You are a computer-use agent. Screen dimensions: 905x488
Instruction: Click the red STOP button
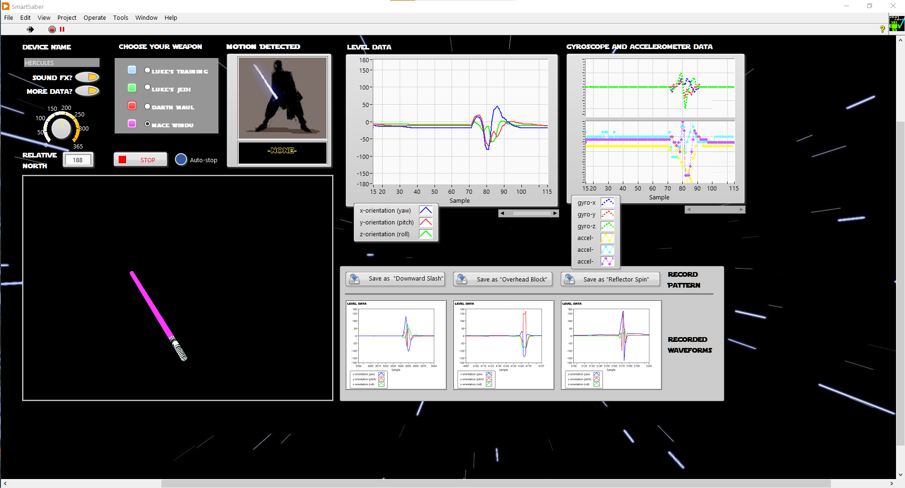point(141,160)
